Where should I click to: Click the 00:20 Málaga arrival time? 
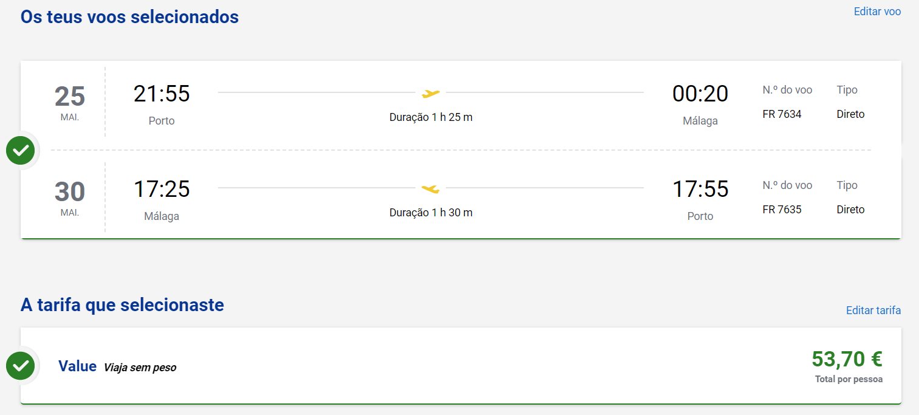pyautogui.click(x=700, y=94)
